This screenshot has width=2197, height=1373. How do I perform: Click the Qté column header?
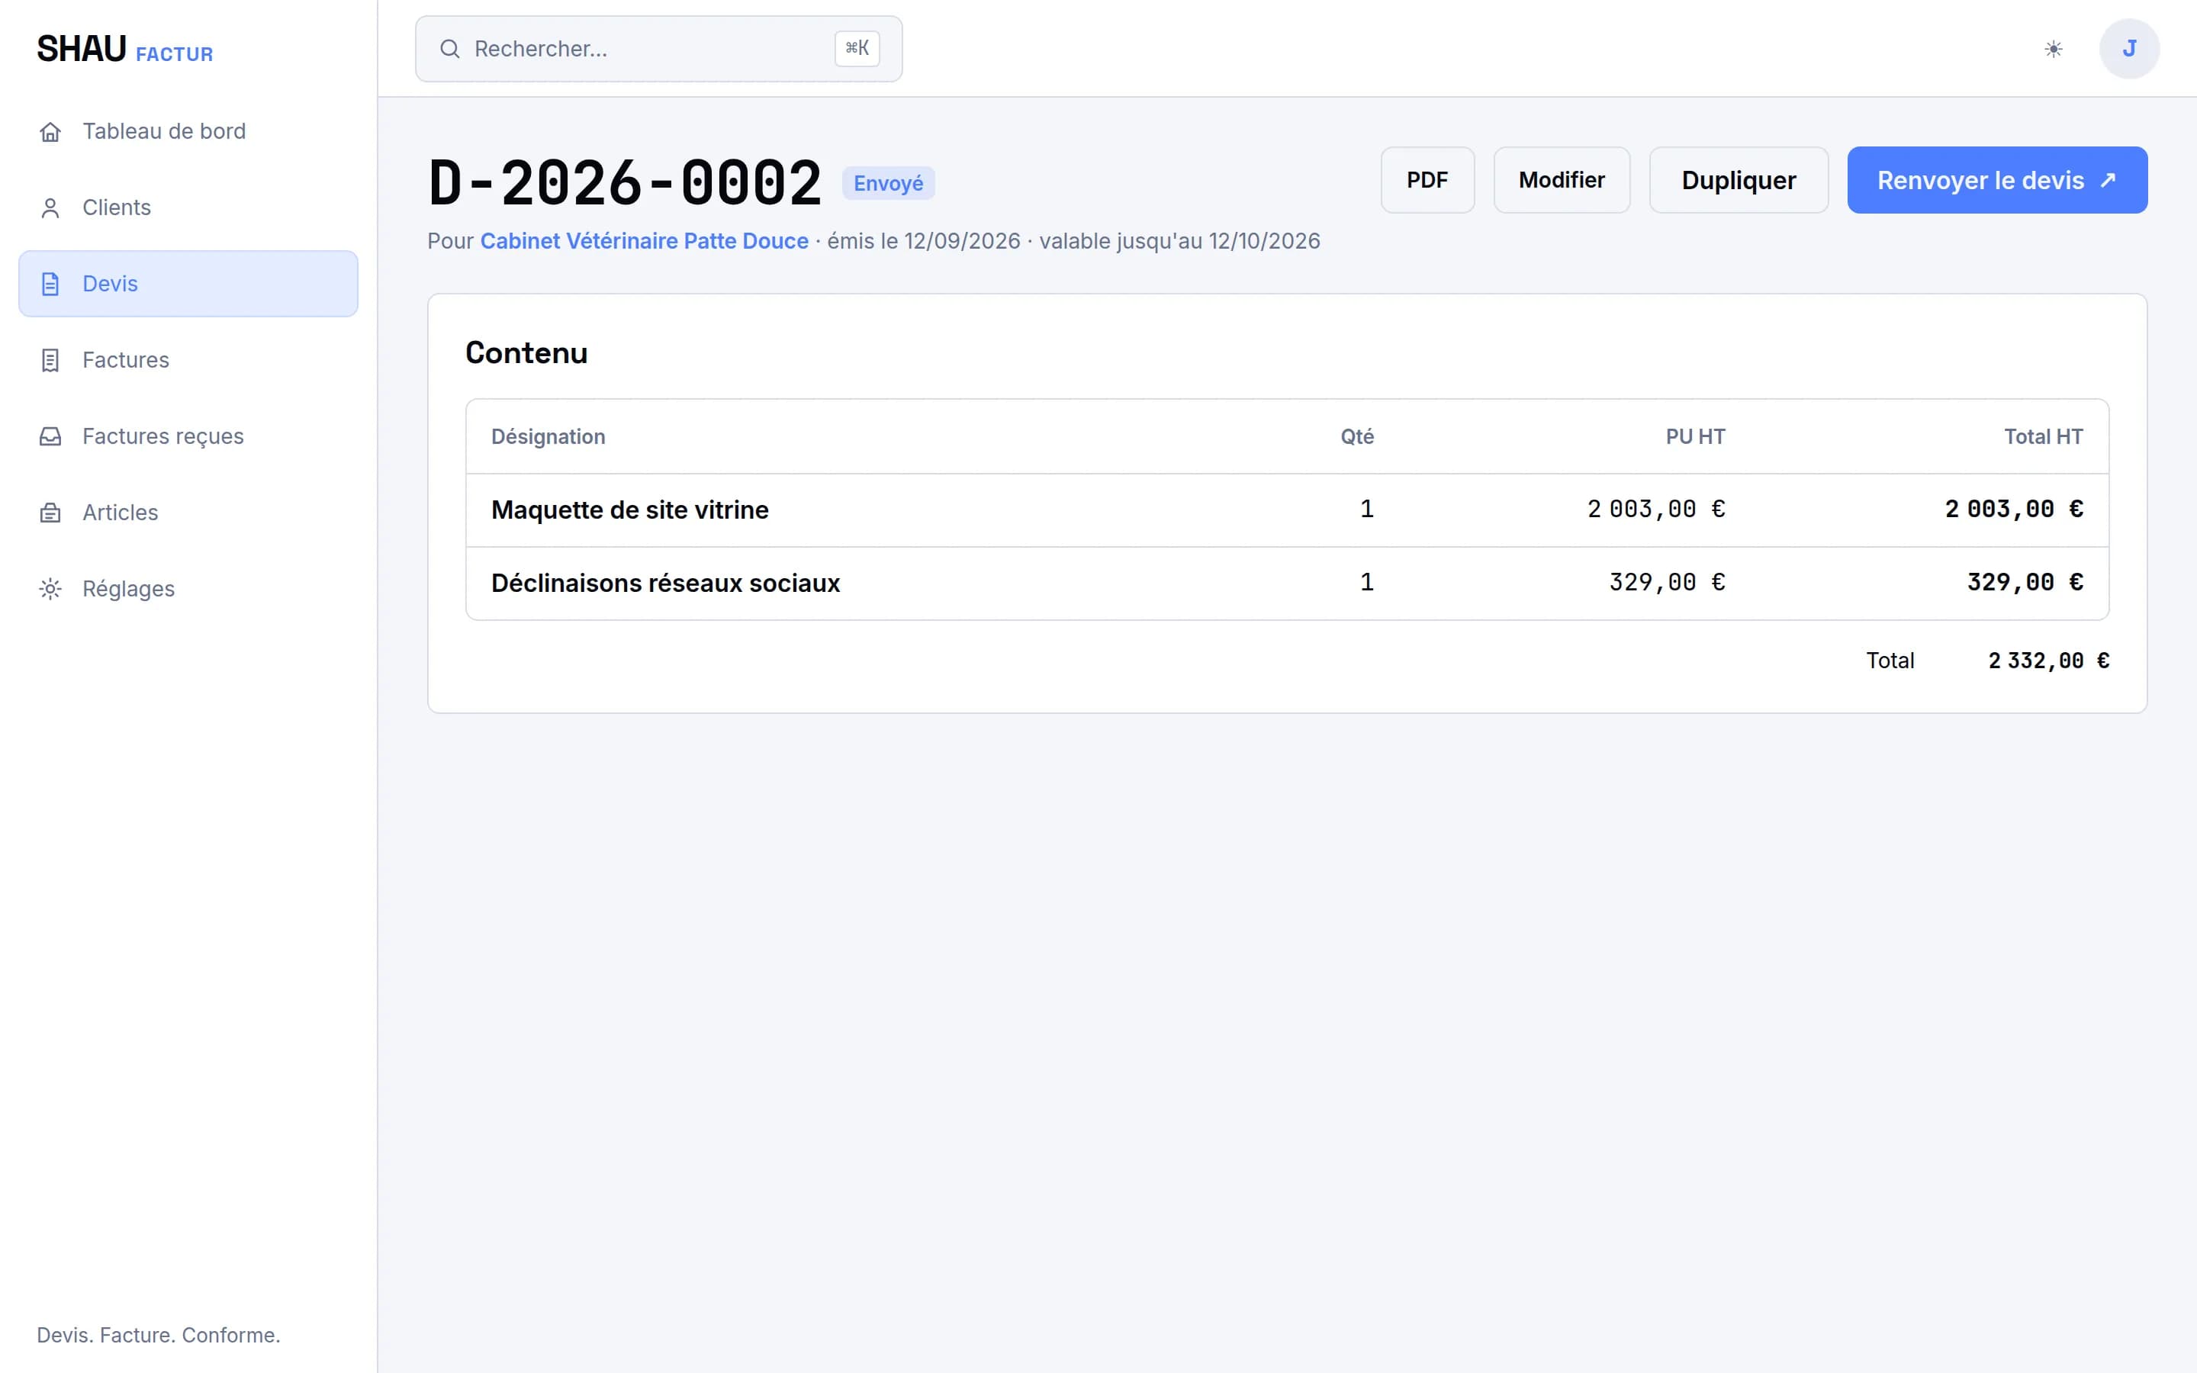(1357, 437)
